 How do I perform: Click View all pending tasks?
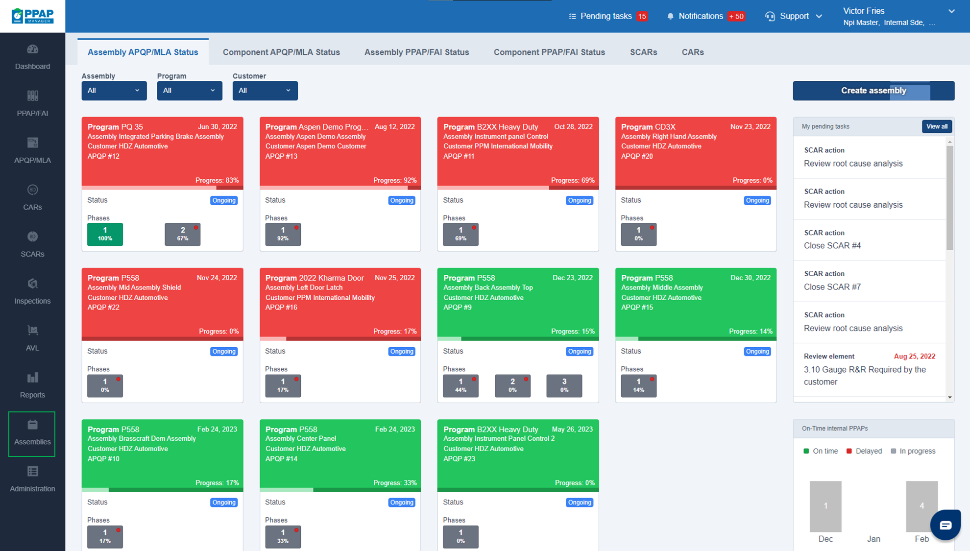coord(936,126)
